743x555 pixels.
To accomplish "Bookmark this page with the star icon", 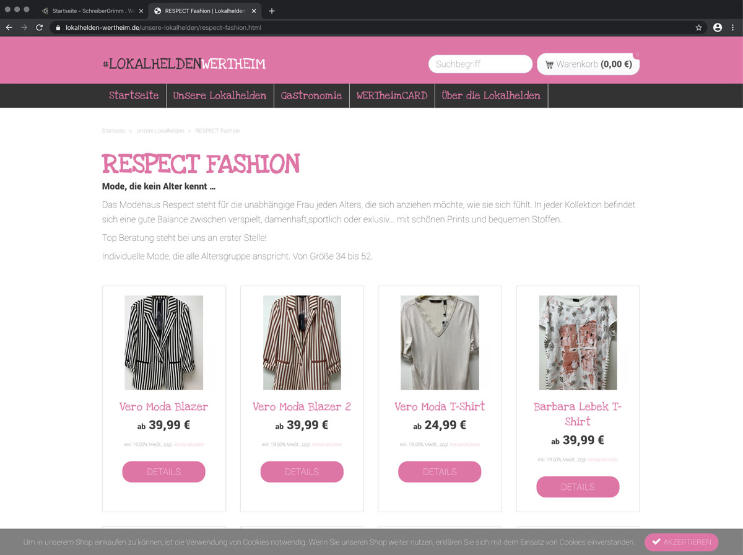I will coord(699,28).
